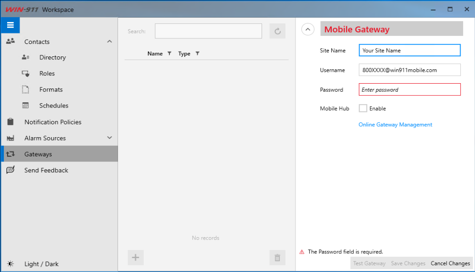Click the Gateways arrows icon
This screenshot has width=475, height=272.
(11, 154)
